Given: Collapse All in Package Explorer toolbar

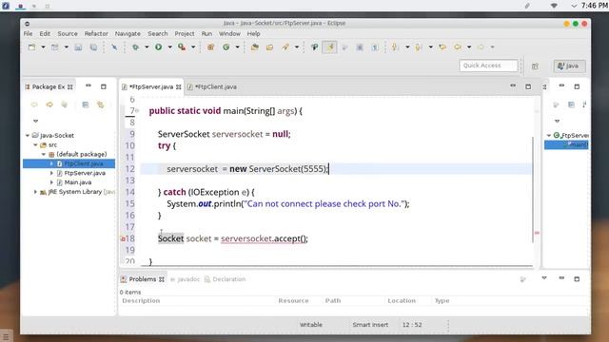Looking at the screenshot, I should [86, 104].
